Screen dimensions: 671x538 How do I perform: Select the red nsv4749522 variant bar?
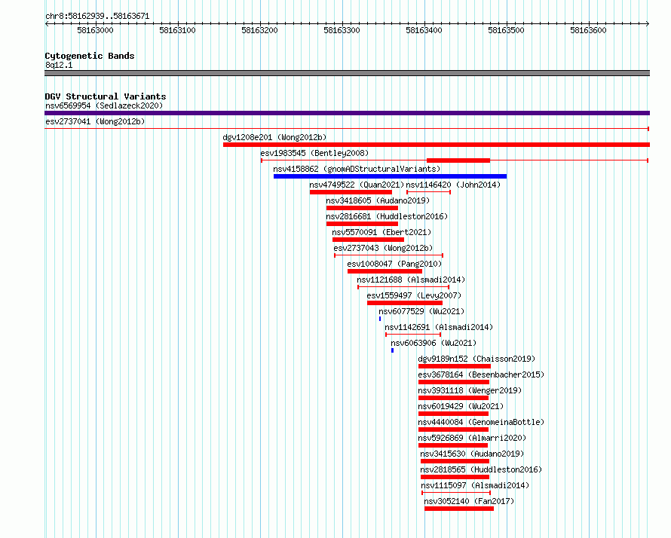[x=351, y=192]
